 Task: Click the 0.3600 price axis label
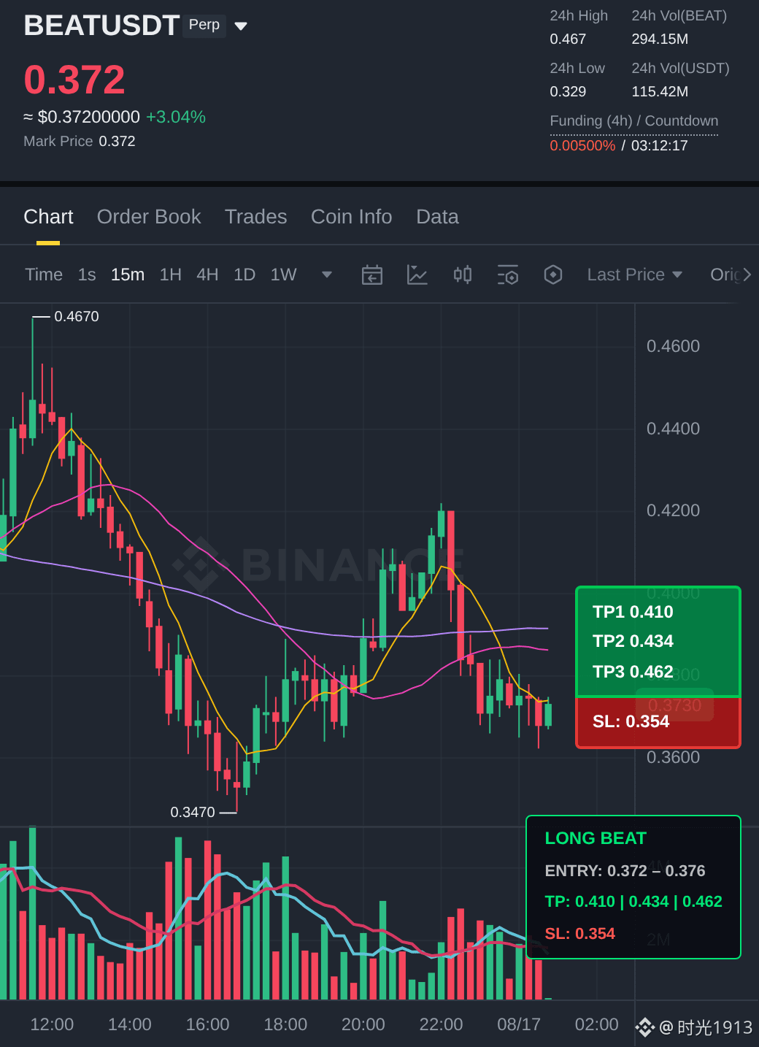pyautogui.click(x=673, y=757)
